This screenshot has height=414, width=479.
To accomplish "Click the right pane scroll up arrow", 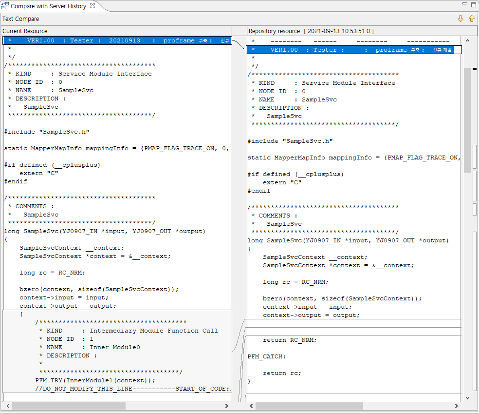I will tap(468, 40).
